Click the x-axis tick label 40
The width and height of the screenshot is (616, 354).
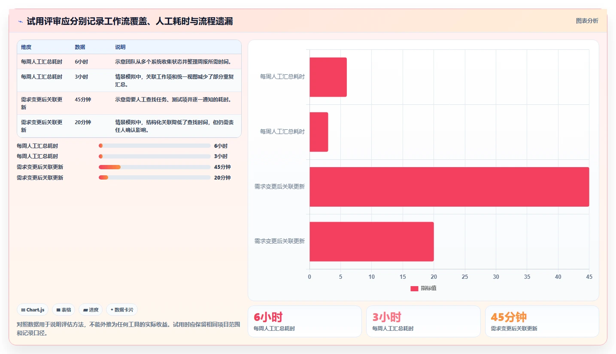point(558,277)
